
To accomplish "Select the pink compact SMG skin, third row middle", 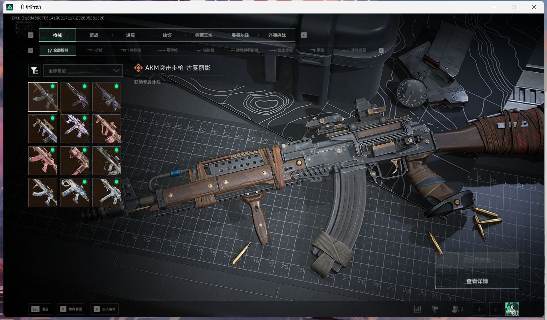I will tap(75, 161).
